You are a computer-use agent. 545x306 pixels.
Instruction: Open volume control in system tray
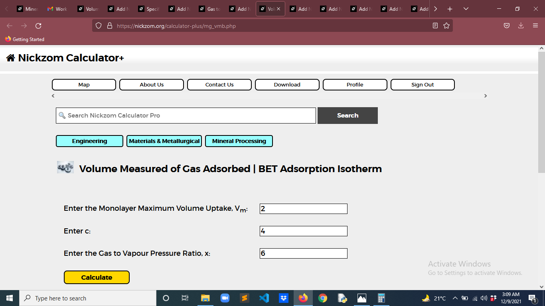tap(484, 298)
